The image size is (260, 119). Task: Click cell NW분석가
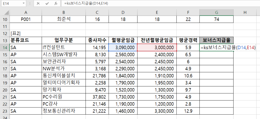pos(64,69)
